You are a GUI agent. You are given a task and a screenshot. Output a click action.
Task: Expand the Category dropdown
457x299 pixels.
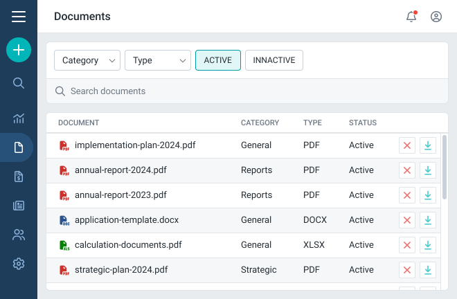point(87,60)
